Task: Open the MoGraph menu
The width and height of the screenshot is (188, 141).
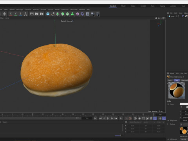Action: [20, 9]
